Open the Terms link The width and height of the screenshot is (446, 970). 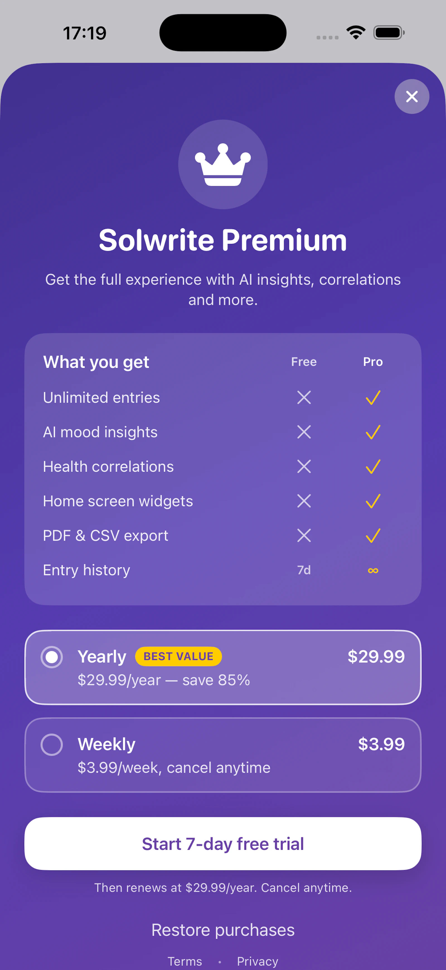tap(185, 961)
